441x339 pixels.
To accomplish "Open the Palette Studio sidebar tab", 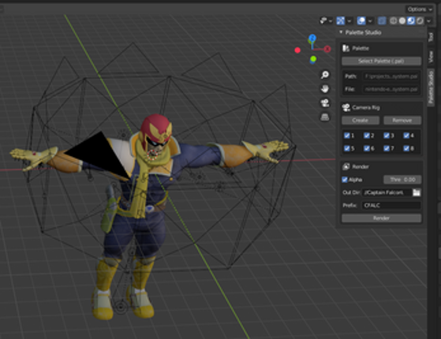I will (x=431, y=88).
